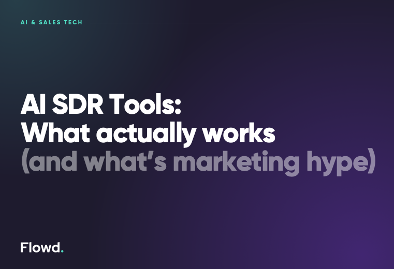Click the headline line 'AI SDR Tools:'
Image resolution: width=394 pixels, height=269 pixels.
101,104
